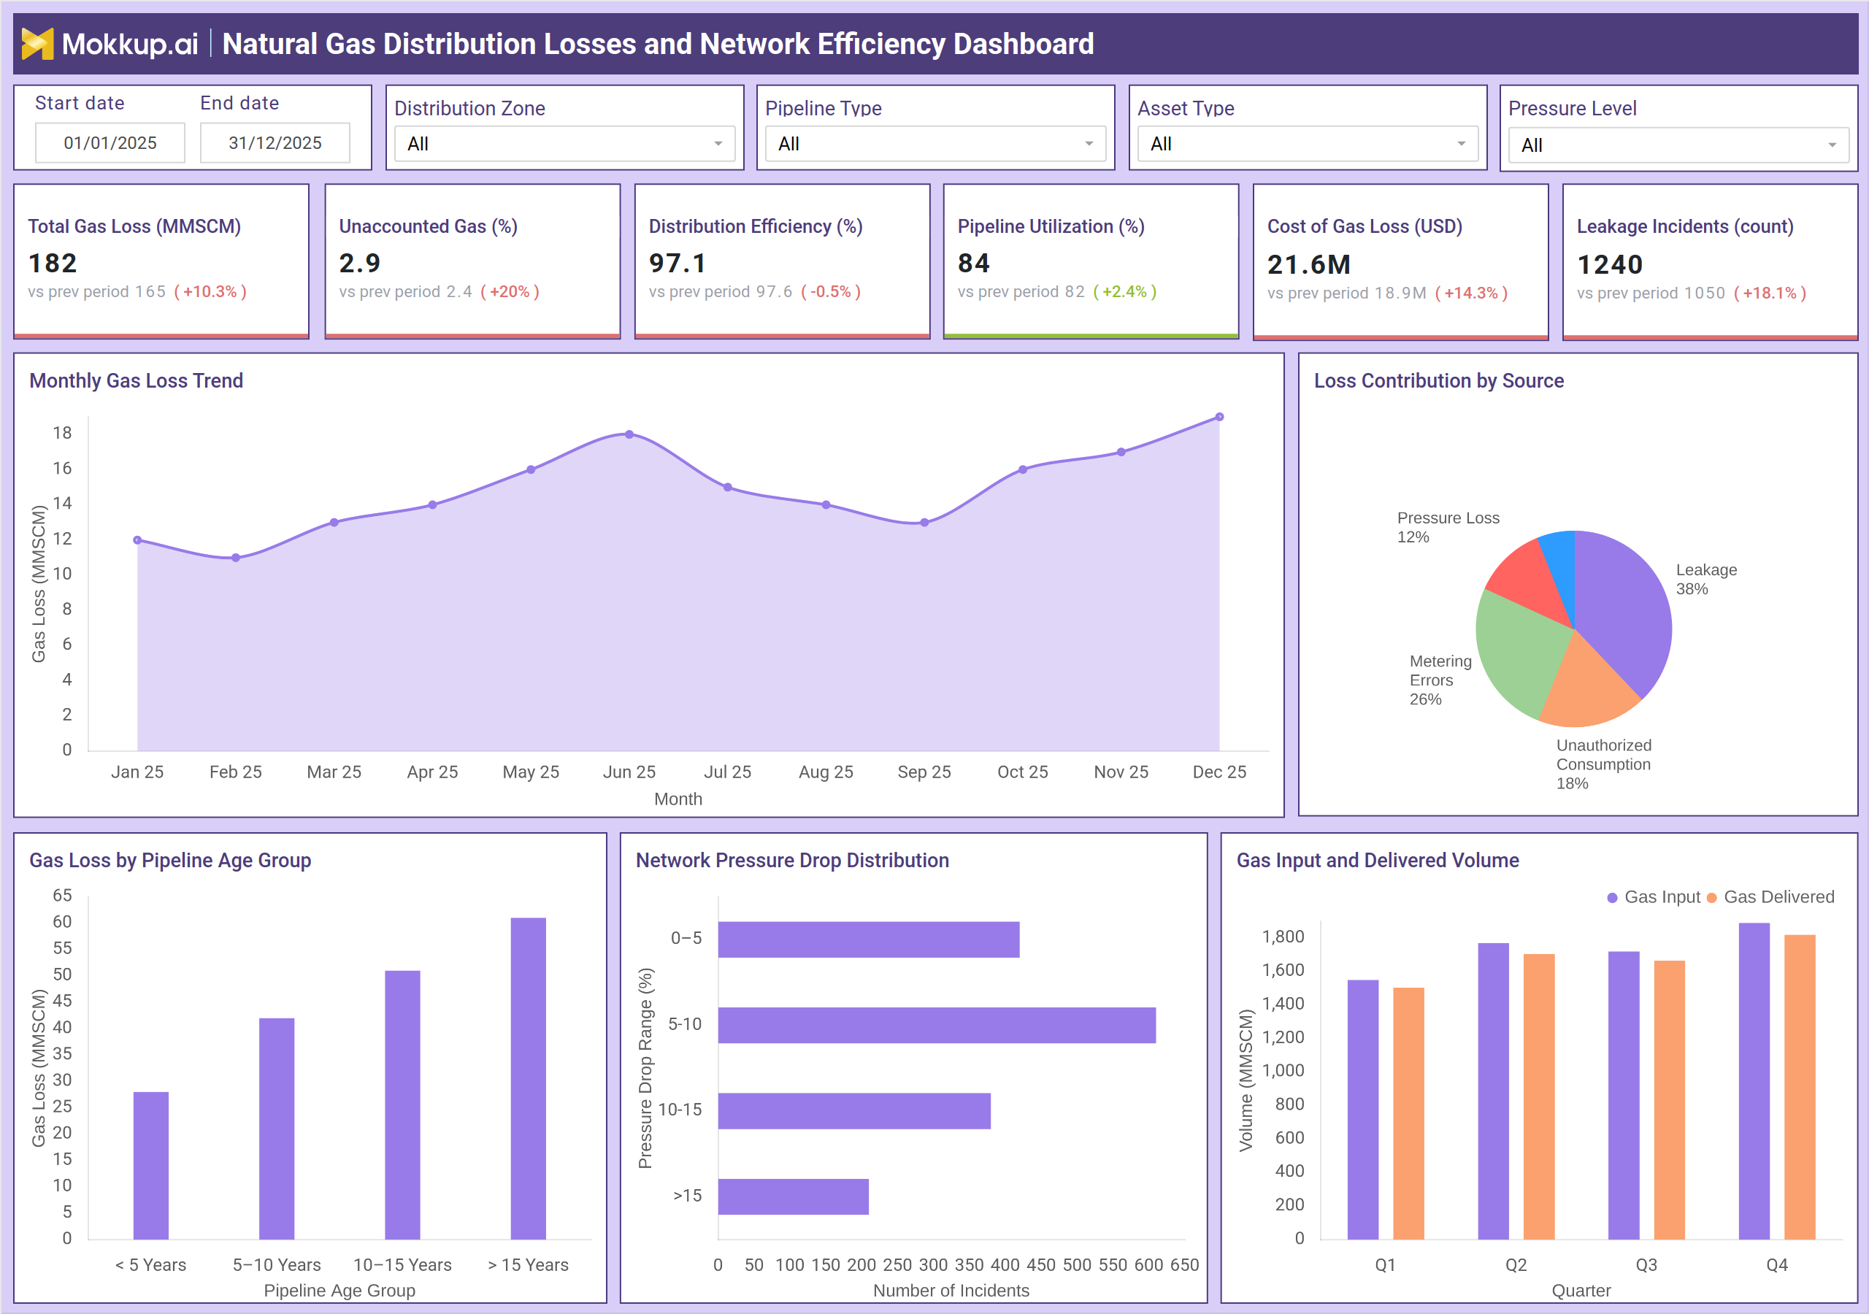Click the Jan 25 data point on trend
The height and width of the screenshot is (1314, 1869).
coord(137,539)
